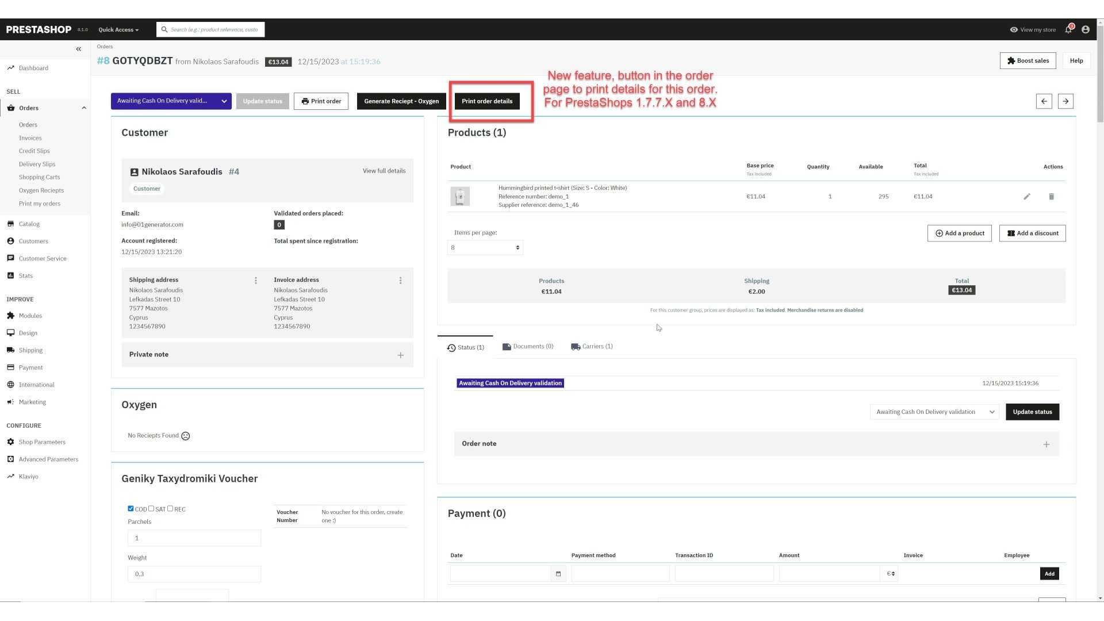Switch to the Carriers (1) tab
The image size is (1104, 621).
pyautogui.click(x=592, y=347)
